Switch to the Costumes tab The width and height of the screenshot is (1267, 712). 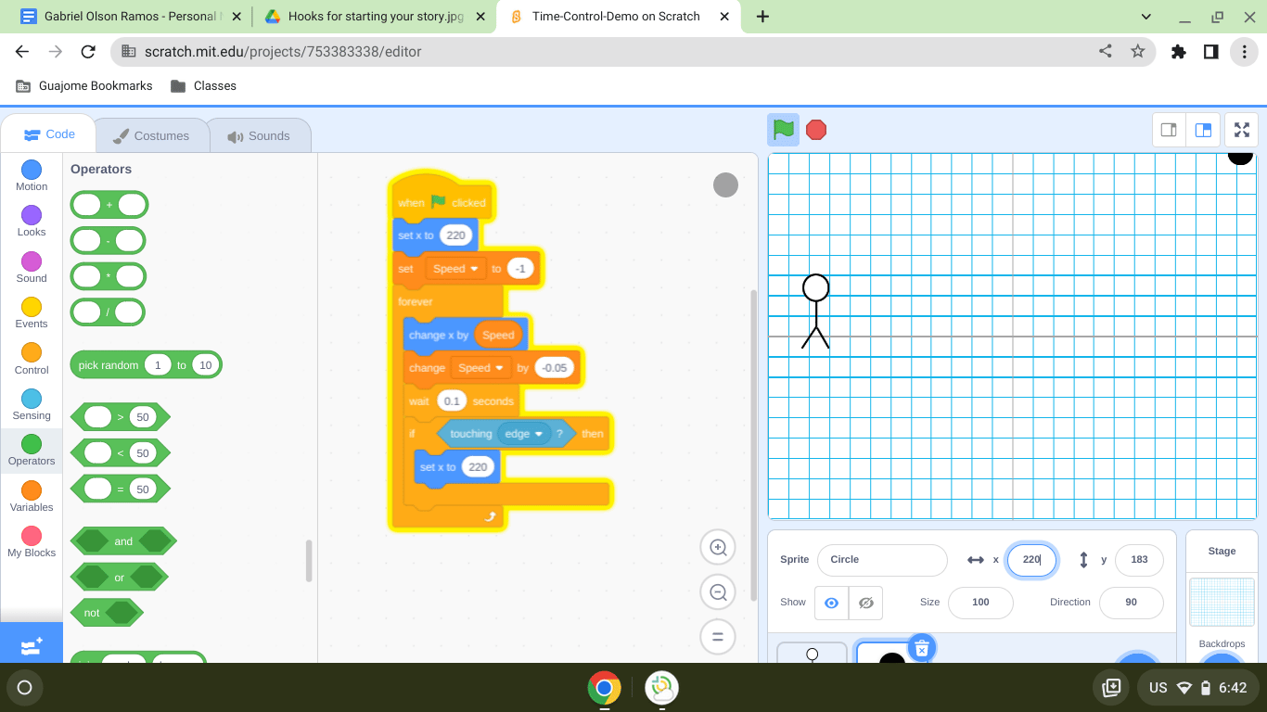pos(150,135)
